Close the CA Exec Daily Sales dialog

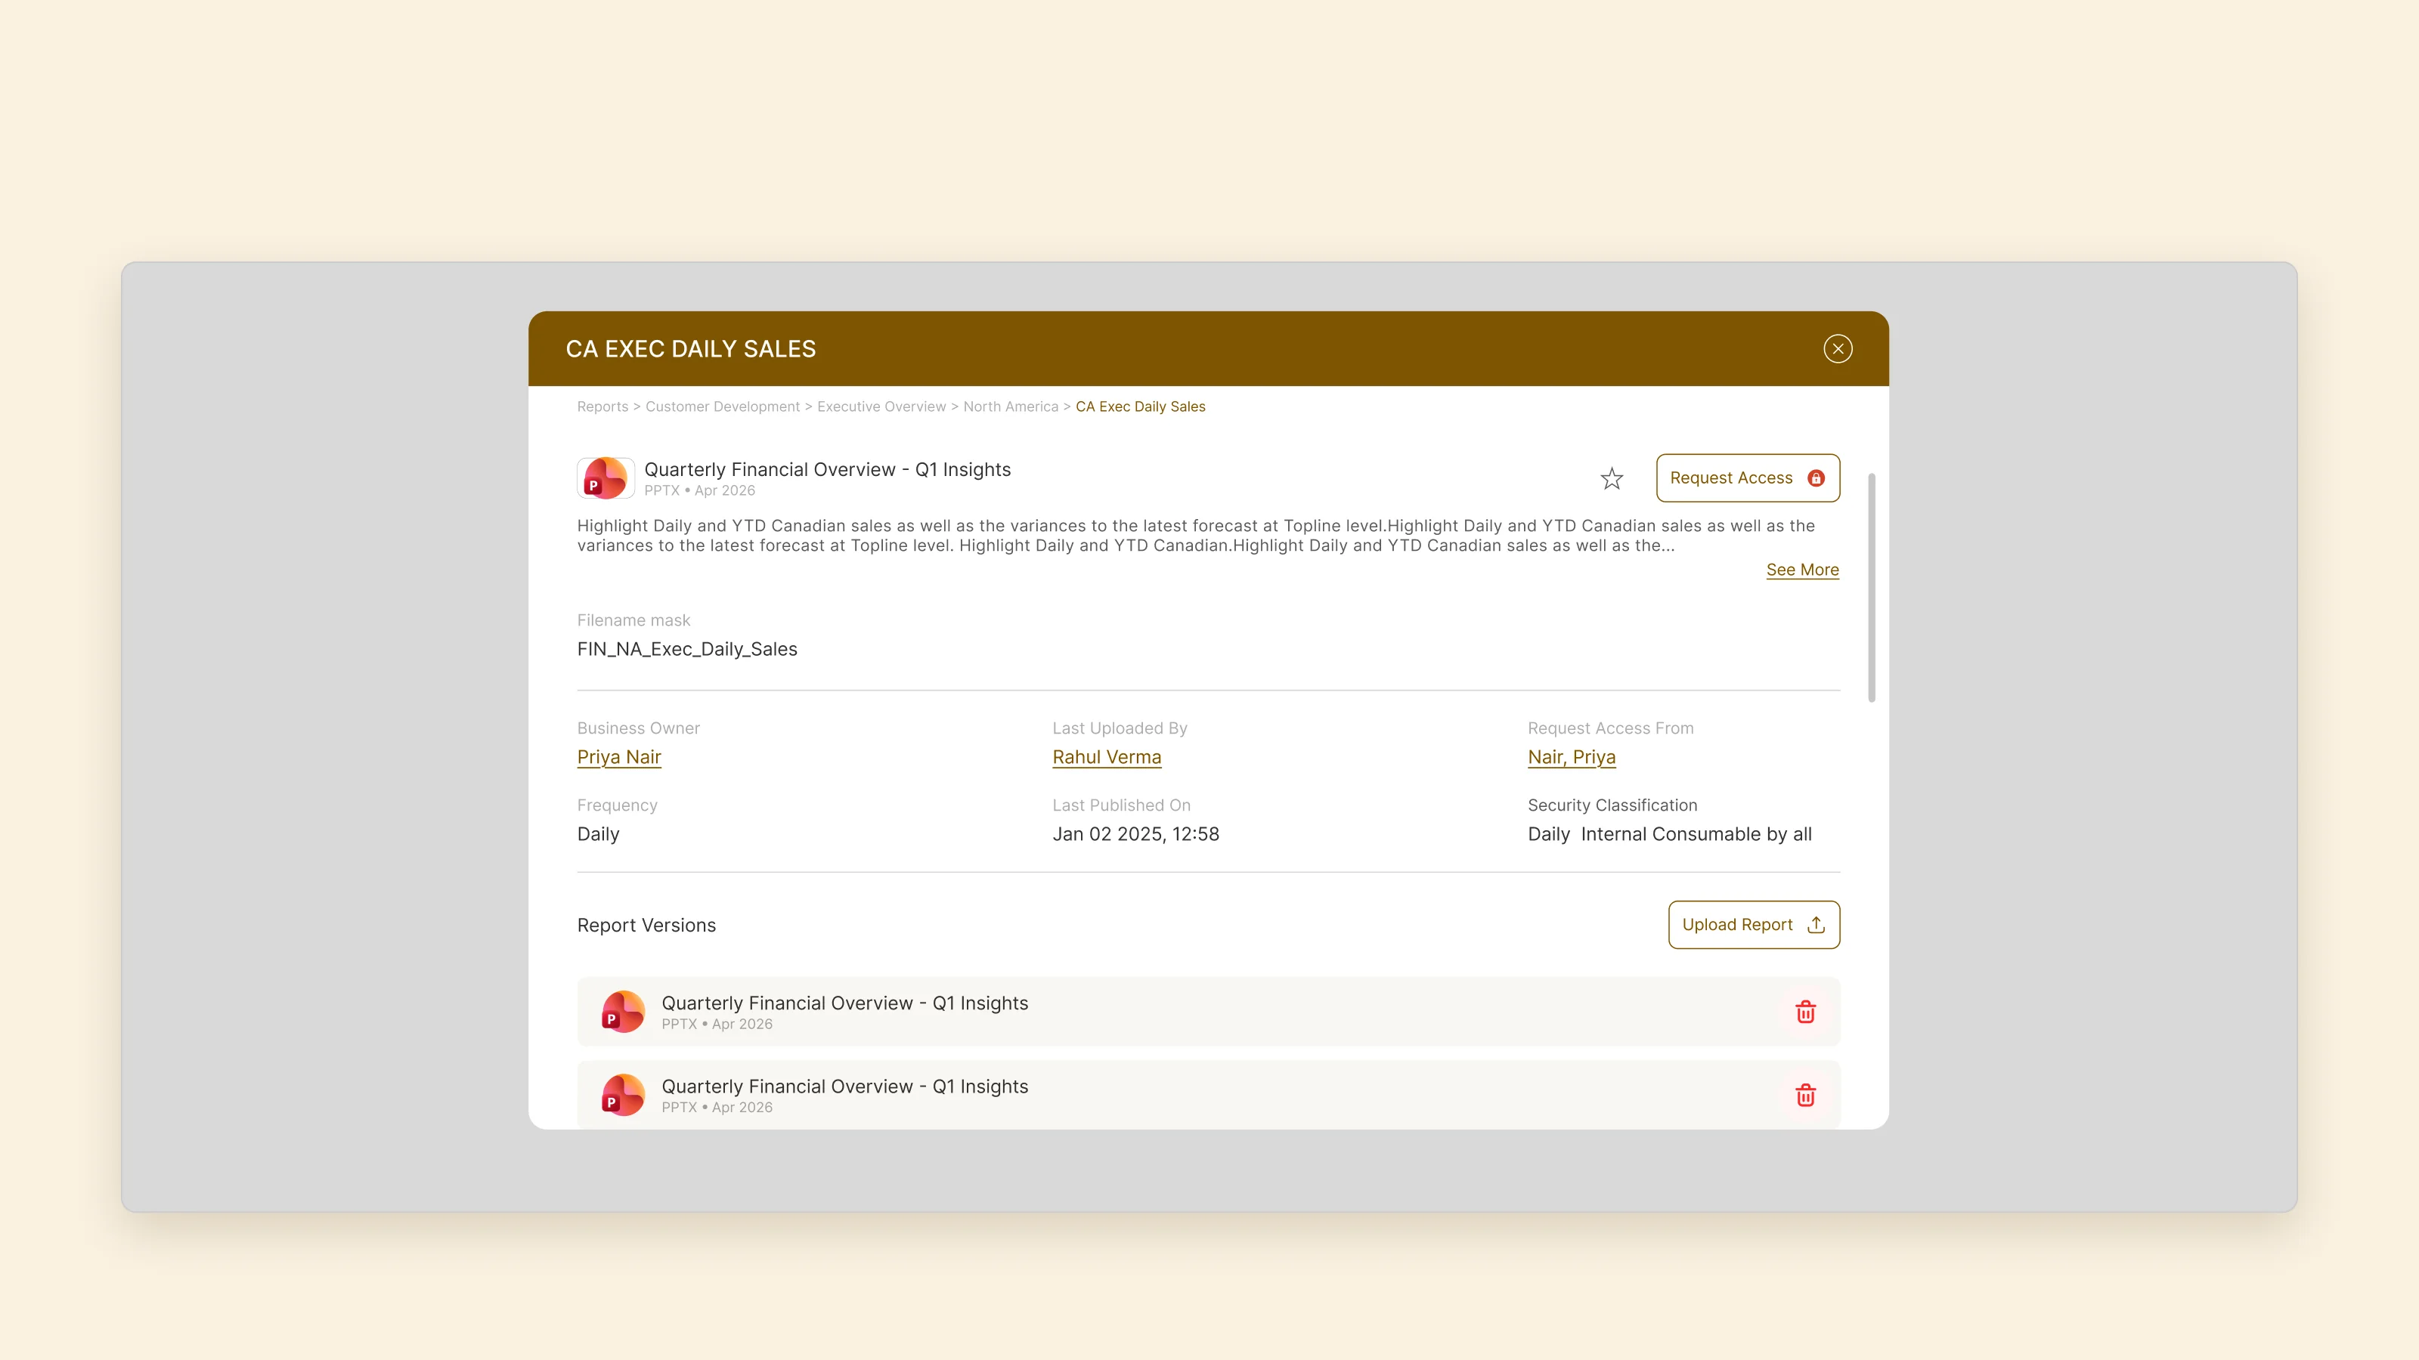(x=1838, y=348)
